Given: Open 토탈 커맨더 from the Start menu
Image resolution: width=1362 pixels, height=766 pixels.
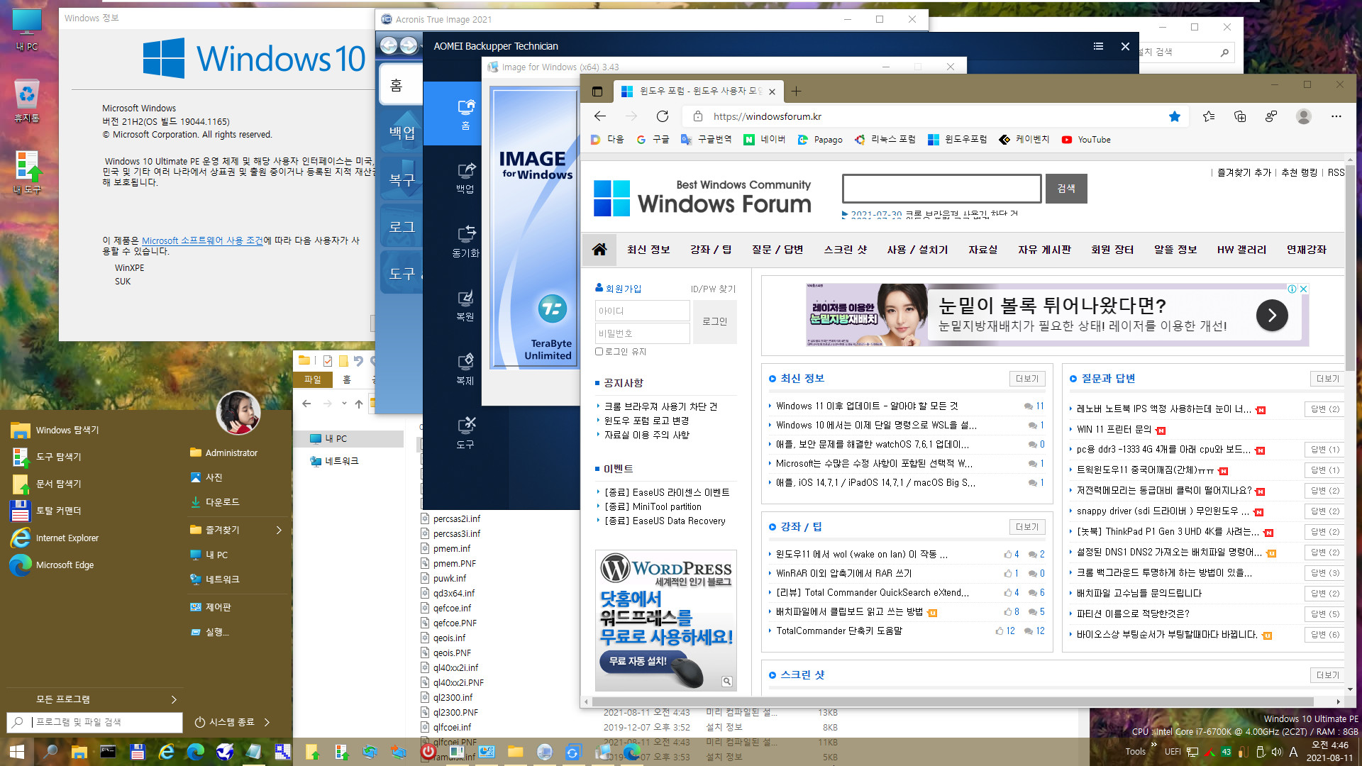Looking at the screenshot, I should [x=58, y=511].
